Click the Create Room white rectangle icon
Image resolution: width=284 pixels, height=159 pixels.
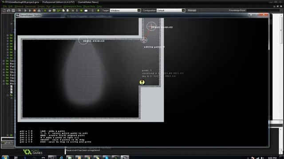pos(86,11)
